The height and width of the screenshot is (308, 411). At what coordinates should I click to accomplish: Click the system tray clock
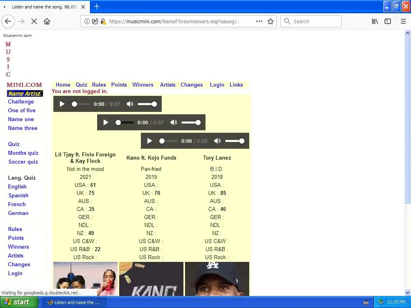396,302
